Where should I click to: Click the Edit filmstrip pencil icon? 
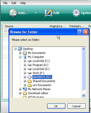(x=49, y=13)
